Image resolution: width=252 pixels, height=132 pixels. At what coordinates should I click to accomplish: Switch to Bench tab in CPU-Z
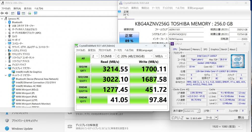click(x=224, y=49)
